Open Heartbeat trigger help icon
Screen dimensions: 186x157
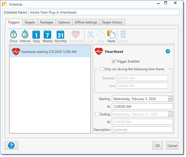click(x=168, y=52)
